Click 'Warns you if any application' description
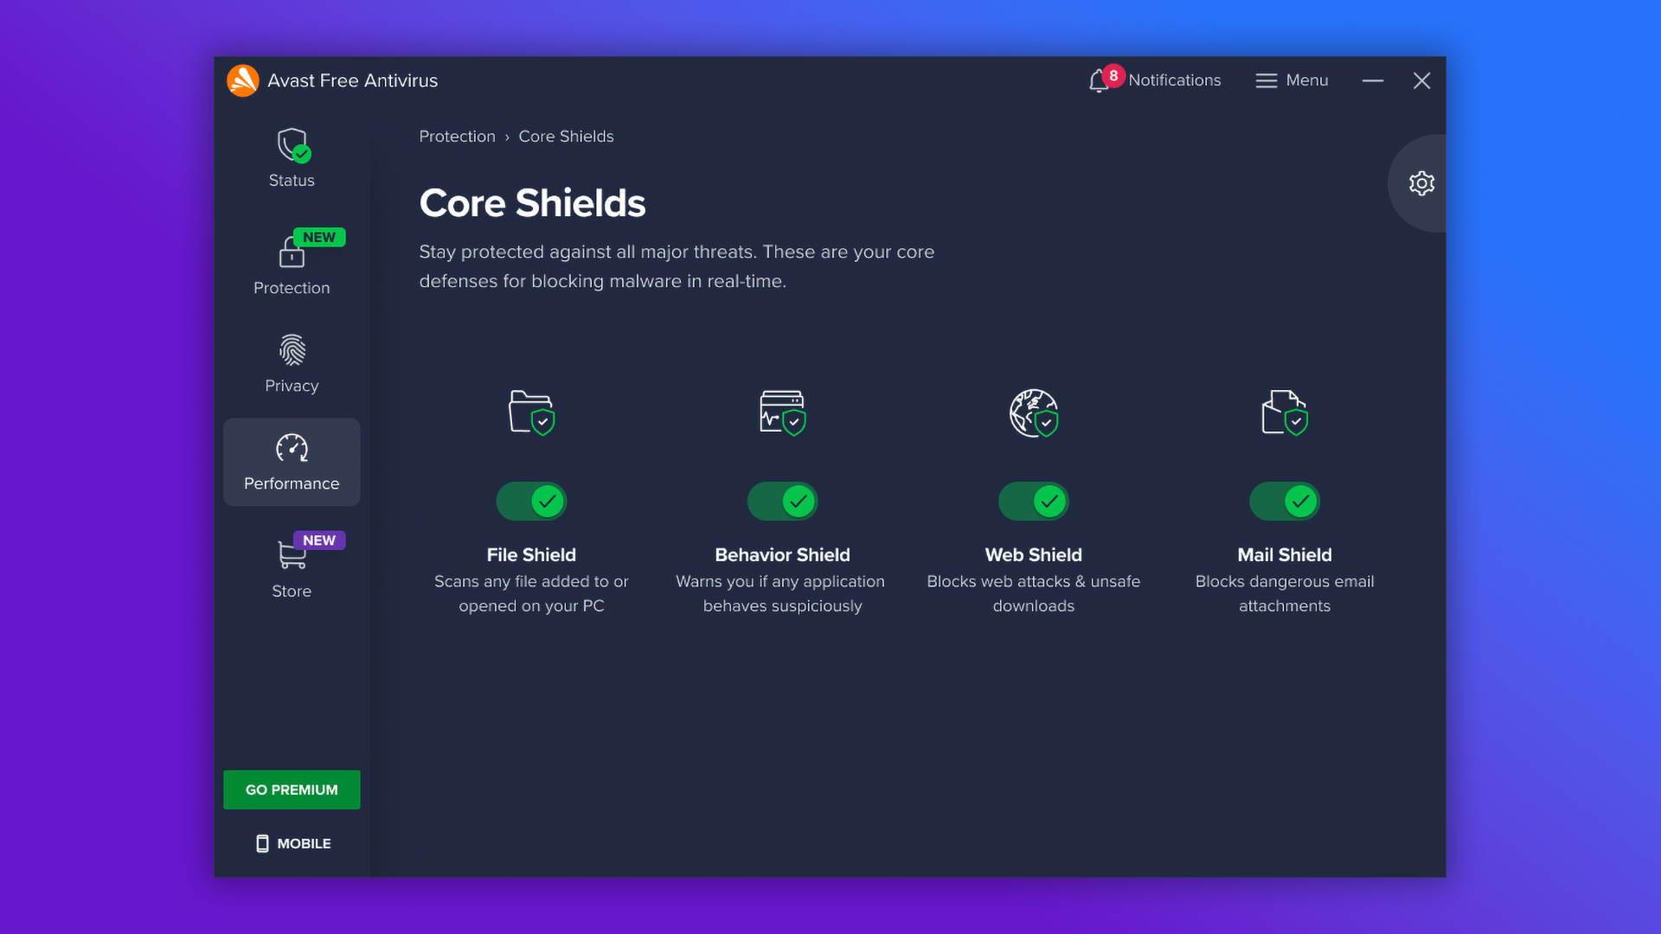 click(780, 582)
